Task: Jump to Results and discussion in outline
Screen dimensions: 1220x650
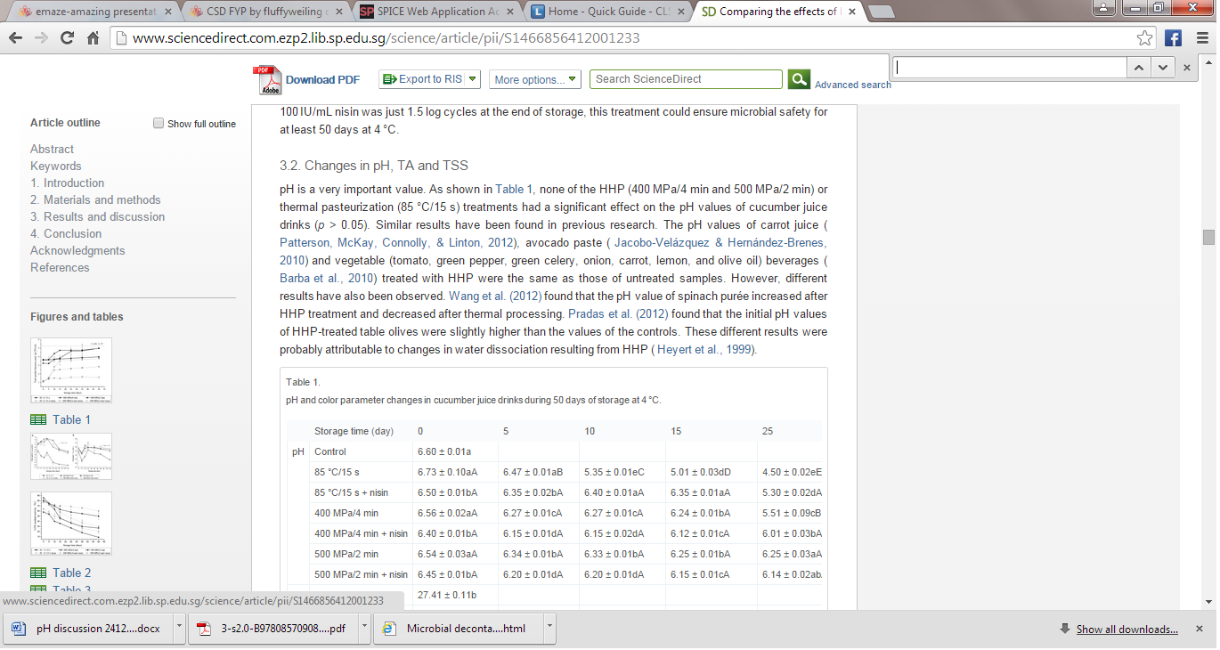Action: [97, 216]
